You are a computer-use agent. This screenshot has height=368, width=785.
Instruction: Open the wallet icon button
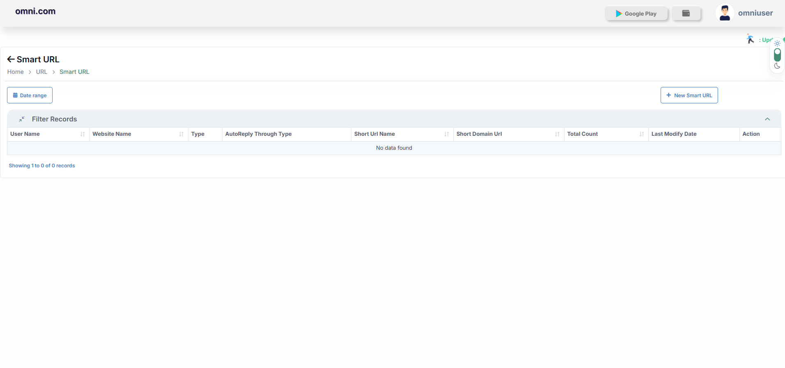point(686,14)
